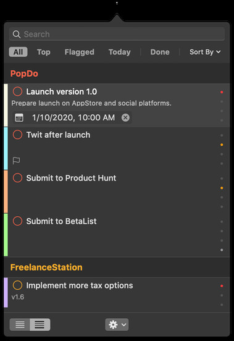The image size is (234, 341).
Task: Open the gear settings menu
Action: coord(117,325)
